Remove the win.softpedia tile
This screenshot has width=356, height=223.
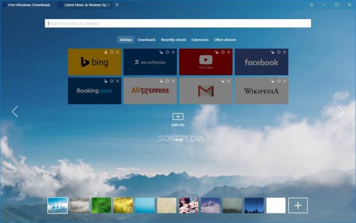173,52
